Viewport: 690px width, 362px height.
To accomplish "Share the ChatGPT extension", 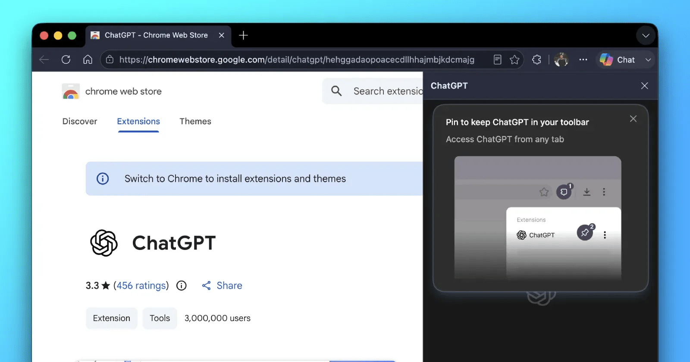I will pos(222,286).
